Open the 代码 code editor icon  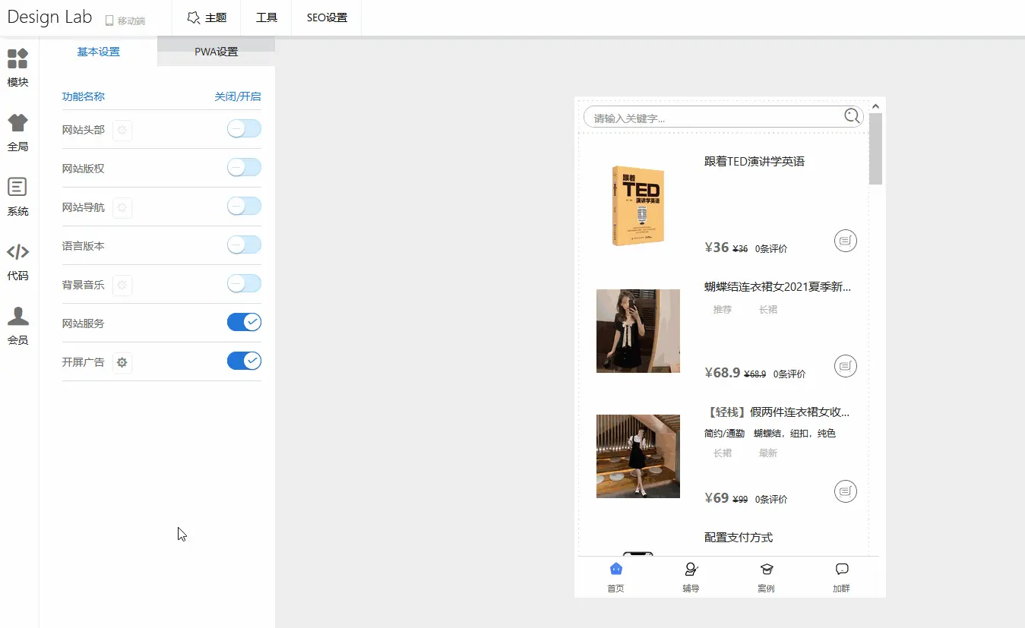17,253
